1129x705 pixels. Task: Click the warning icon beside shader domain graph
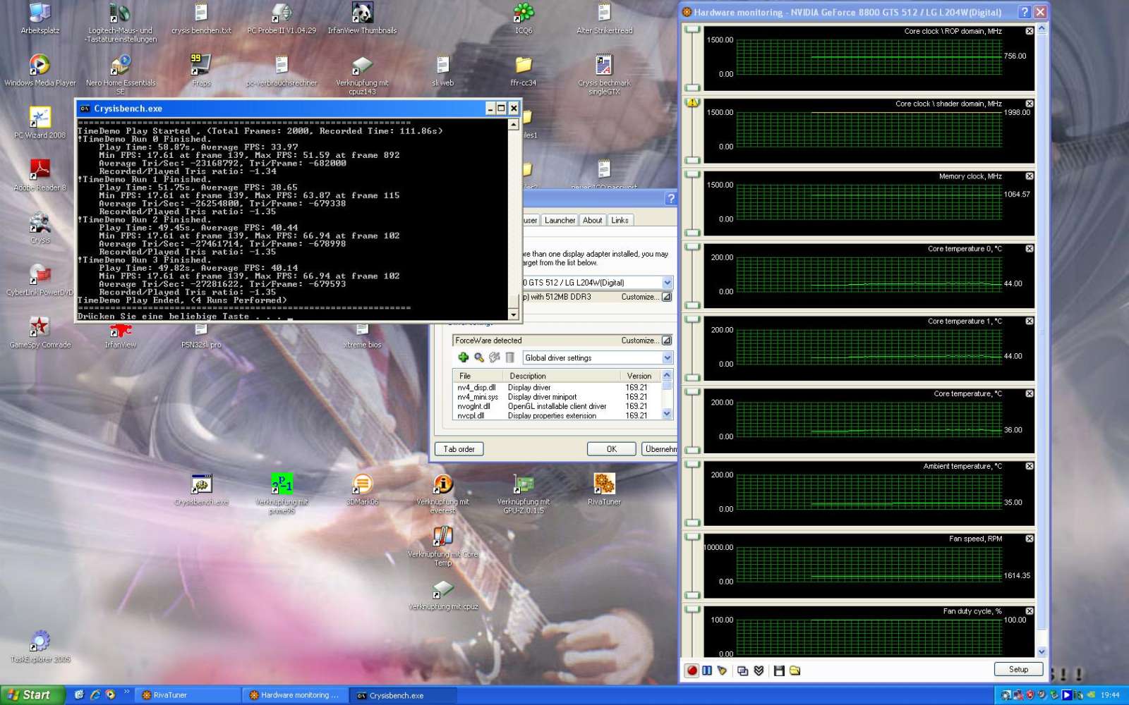click(692, 103)
